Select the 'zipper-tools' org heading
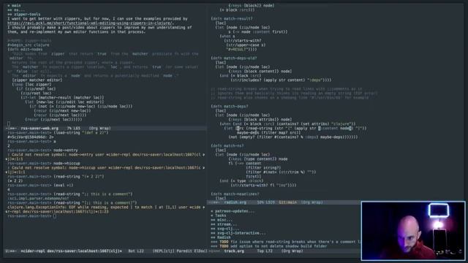This screenshot has width=468, height=263. pyautogui.click(x=24, y=15)
